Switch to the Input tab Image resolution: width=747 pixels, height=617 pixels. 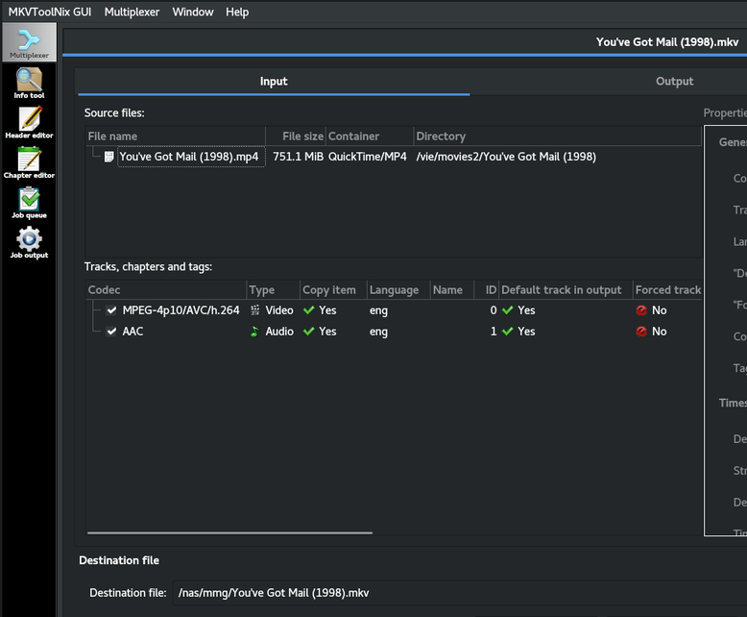pyautogui.click(x=274, y=82)
